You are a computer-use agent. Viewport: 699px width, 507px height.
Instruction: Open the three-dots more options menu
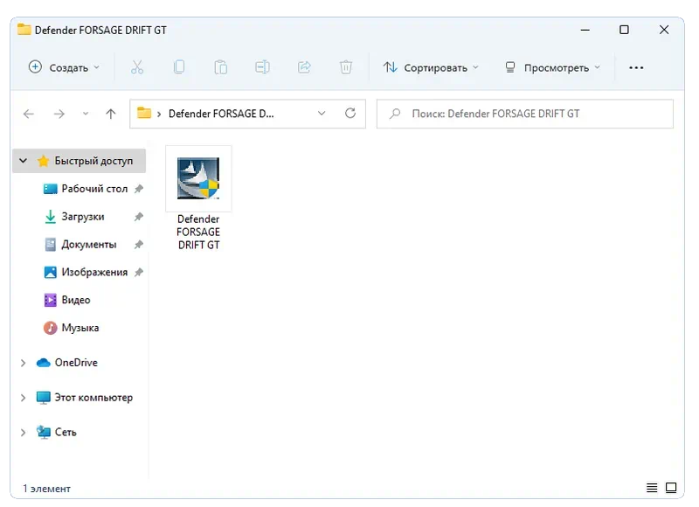tap(636, 68)
